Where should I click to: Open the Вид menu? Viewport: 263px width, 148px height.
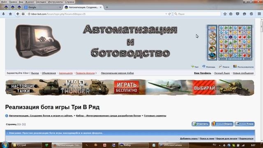coord(21,2)
